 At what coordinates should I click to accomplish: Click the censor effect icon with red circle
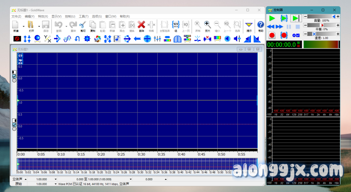[17, 39]
